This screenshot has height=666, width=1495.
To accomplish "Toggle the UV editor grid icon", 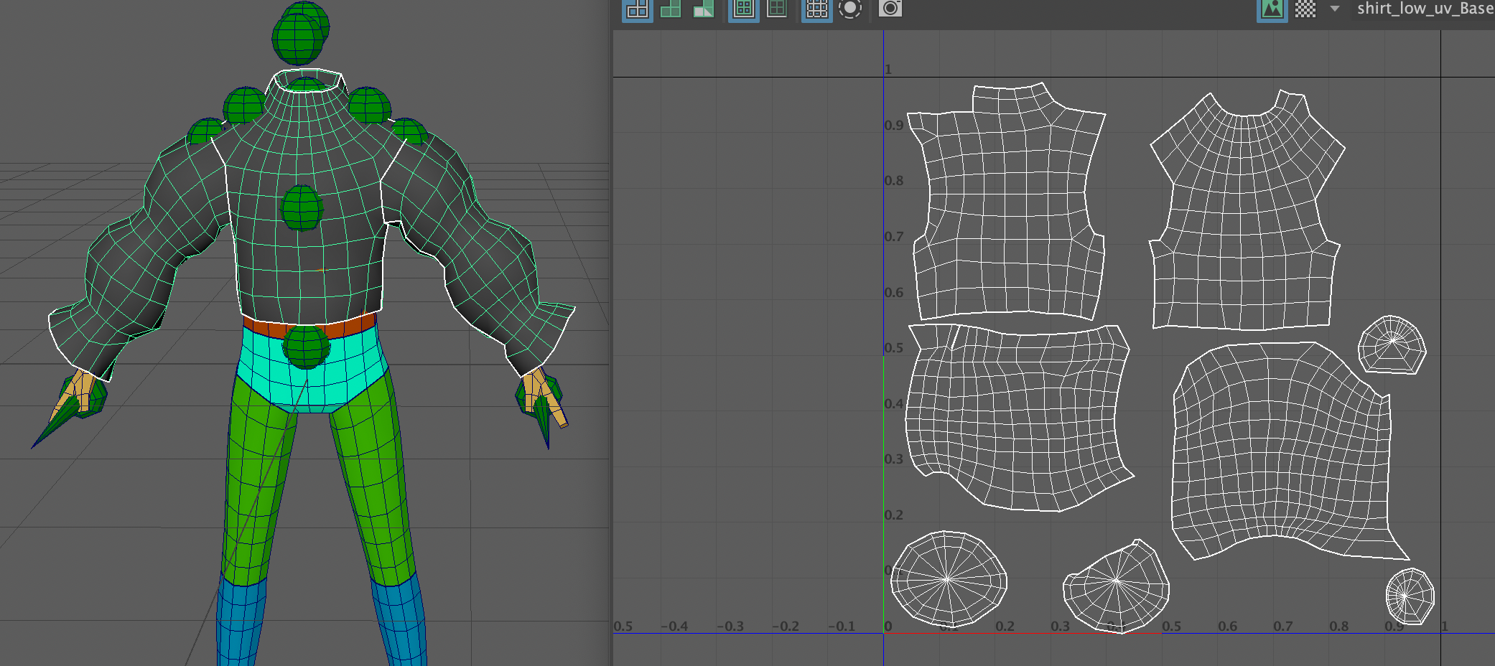I will click(816, 9).
